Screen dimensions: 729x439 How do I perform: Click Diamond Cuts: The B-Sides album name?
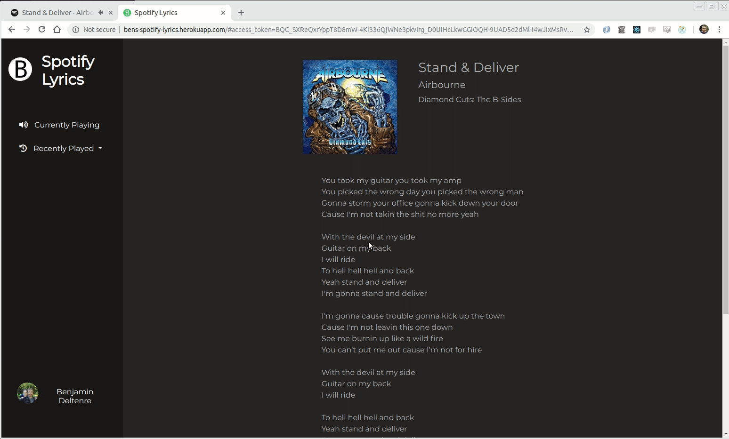(x=470, y=99)
